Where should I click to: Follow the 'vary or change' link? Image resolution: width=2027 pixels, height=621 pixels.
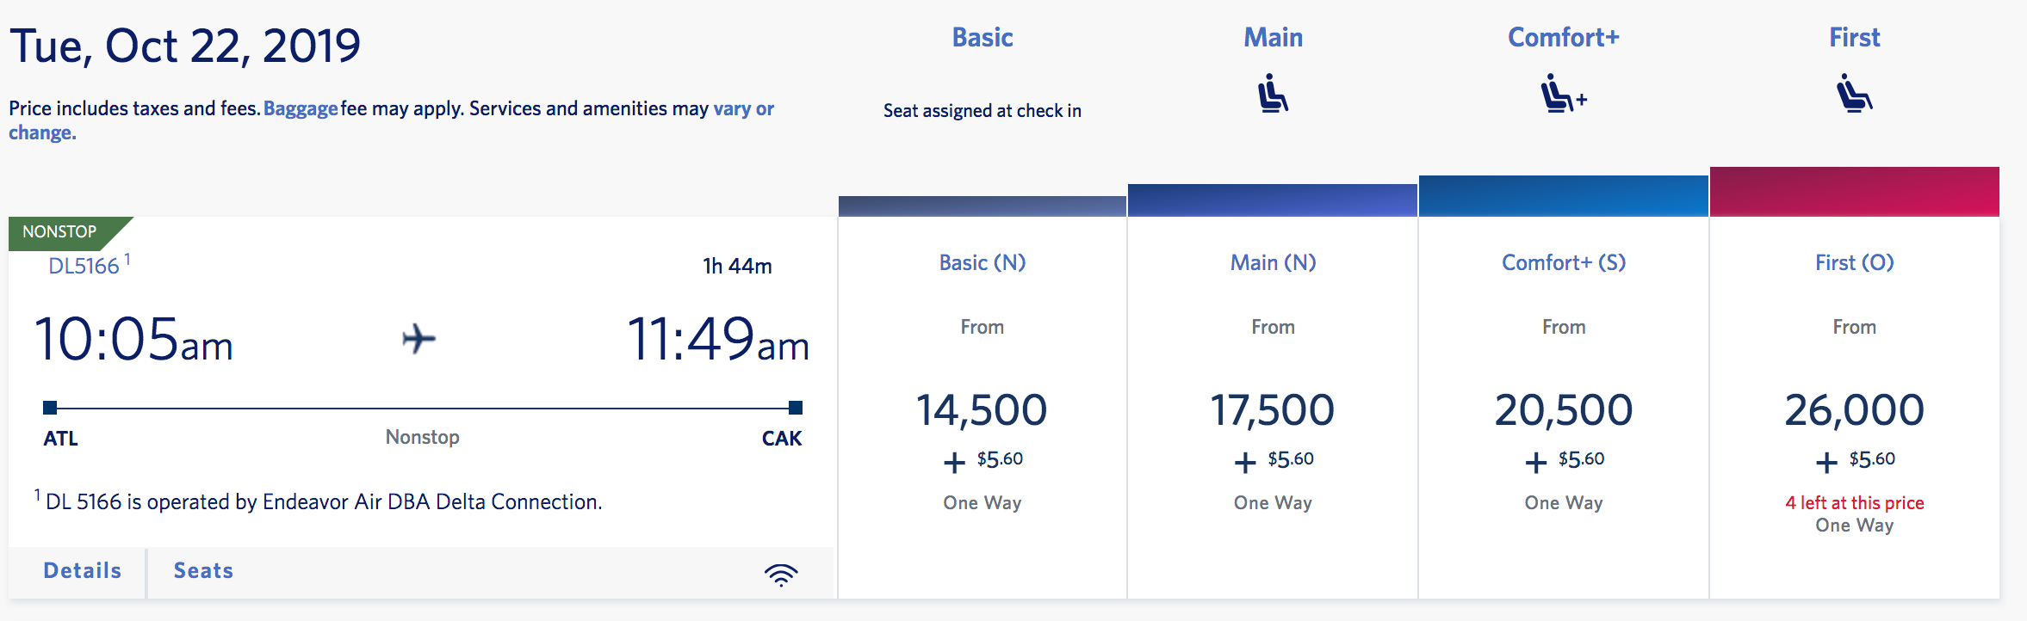tap(743, 109)
